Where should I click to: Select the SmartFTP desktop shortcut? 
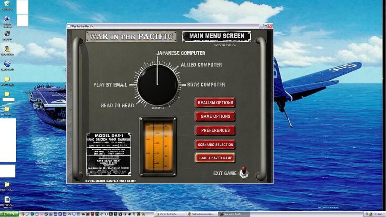tap(7, 36)
